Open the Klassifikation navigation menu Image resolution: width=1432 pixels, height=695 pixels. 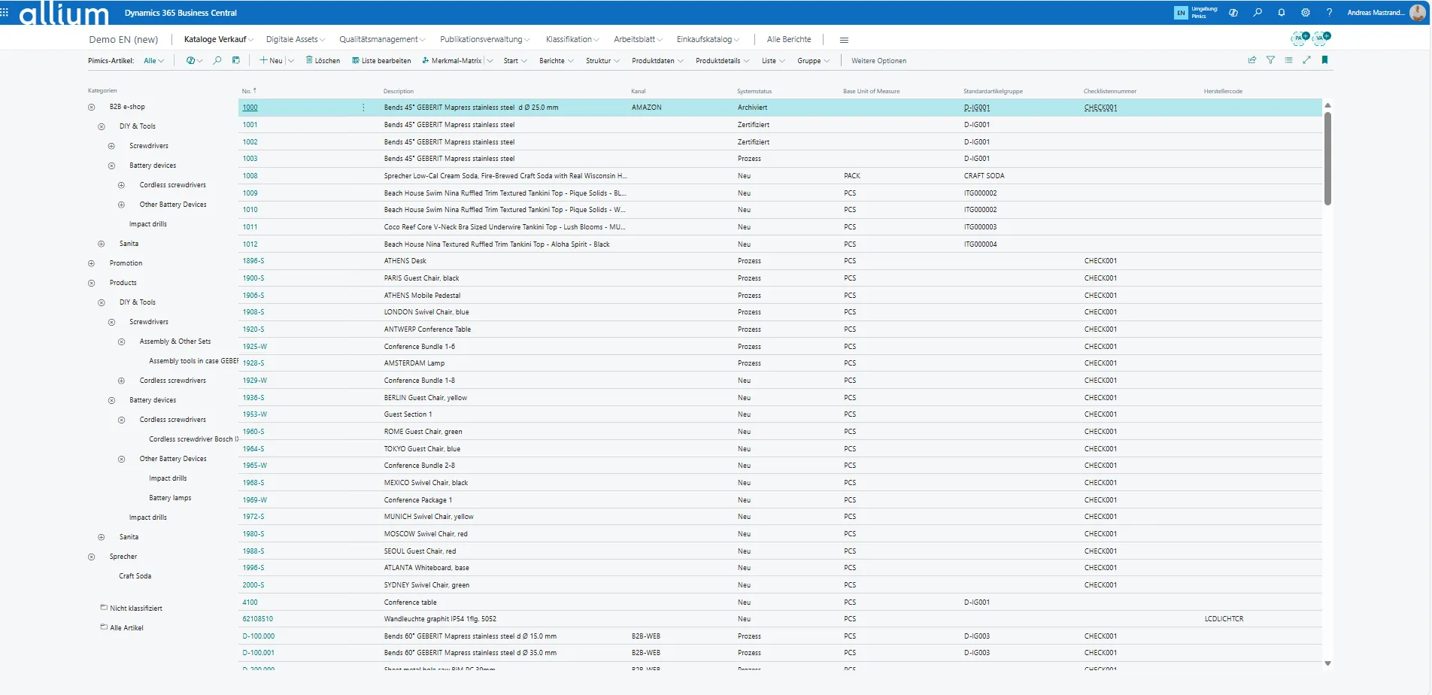[572, 40]
